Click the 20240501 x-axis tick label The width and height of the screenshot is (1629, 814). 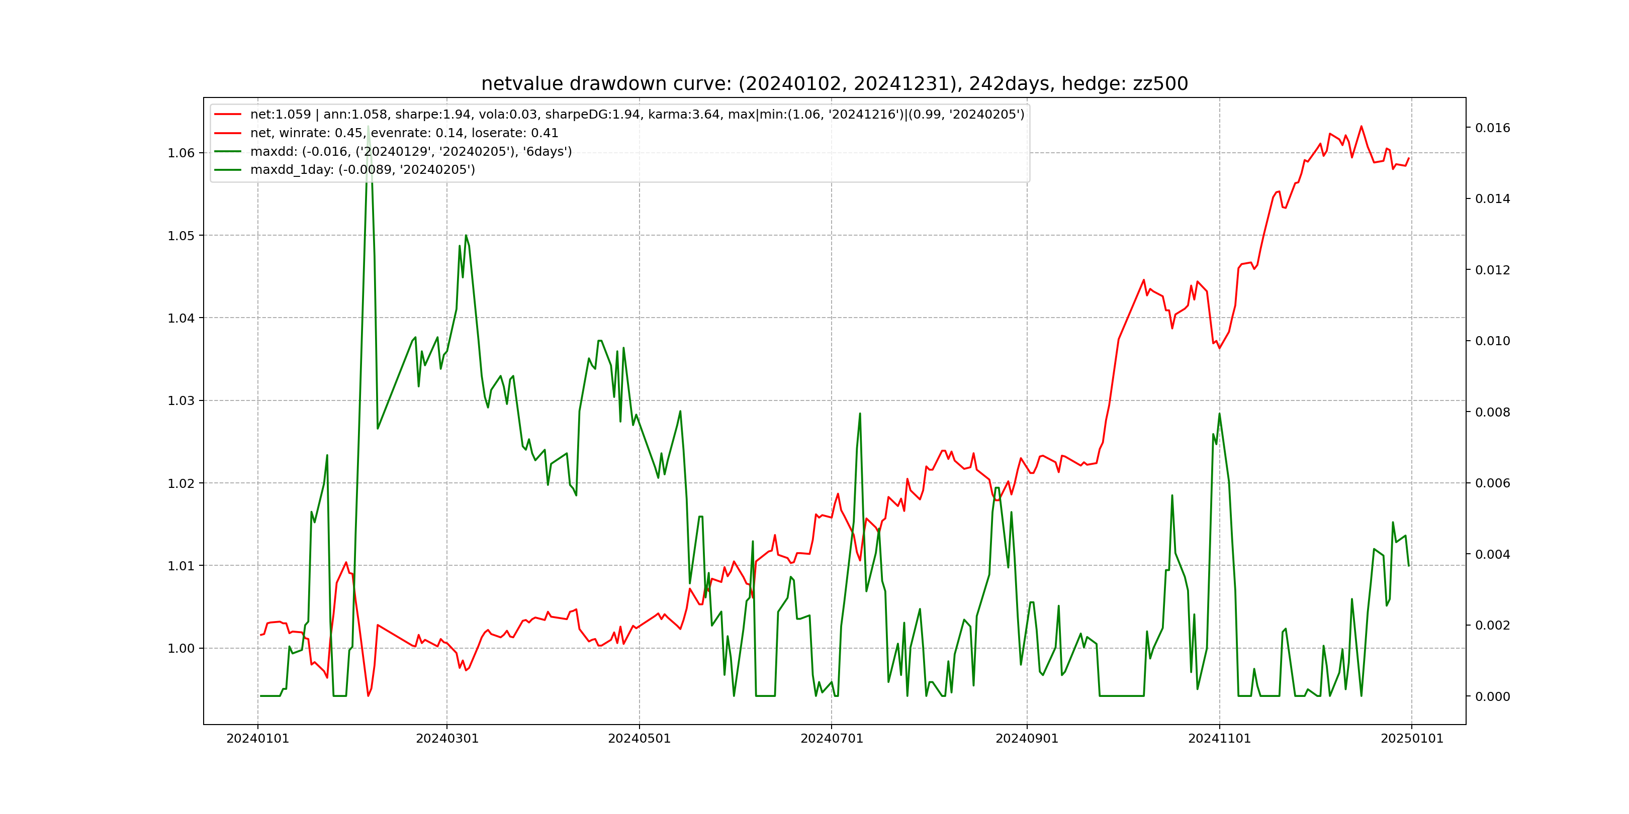click(x=640, y=739)
